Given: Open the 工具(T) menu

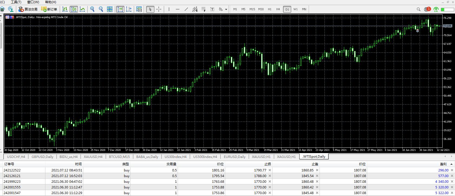Looking at the screenshot, I should point(16,2).
